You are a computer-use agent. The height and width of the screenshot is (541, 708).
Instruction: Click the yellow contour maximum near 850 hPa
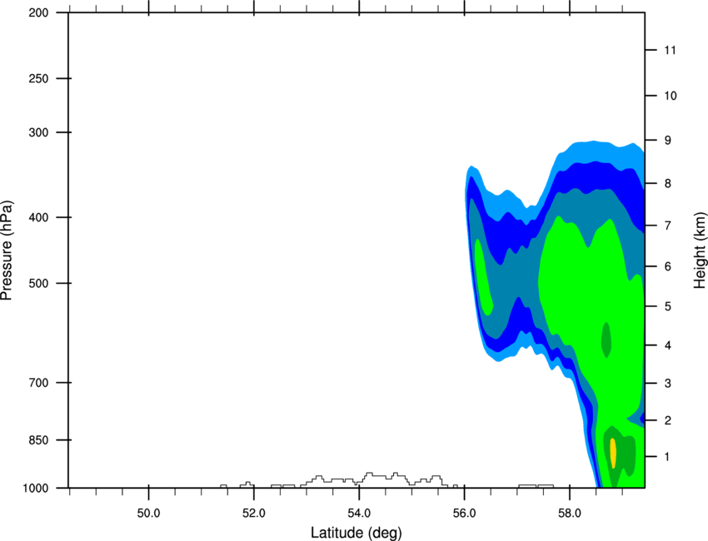pyautogui.click(x=613, y=453)
